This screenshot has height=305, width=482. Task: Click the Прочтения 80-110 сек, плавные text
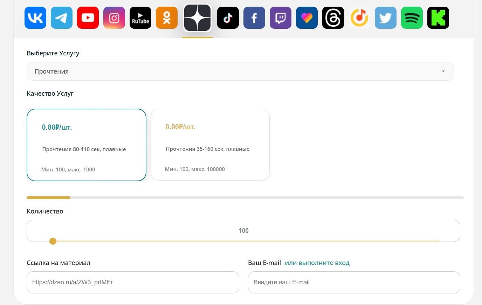pyautogui.click(x=84, y=149)
